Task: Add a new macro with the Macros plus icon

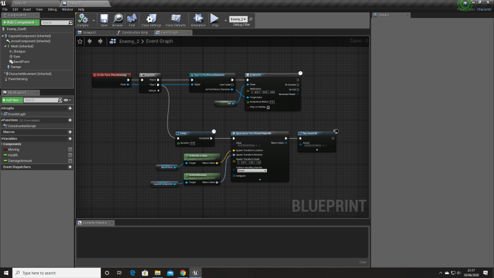Action: coord(70,132)
